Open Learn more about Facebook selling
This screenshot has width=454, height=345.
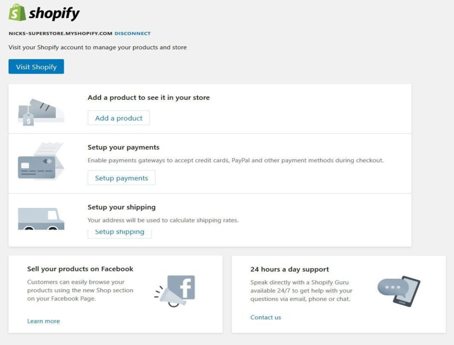tap(43, 321)
